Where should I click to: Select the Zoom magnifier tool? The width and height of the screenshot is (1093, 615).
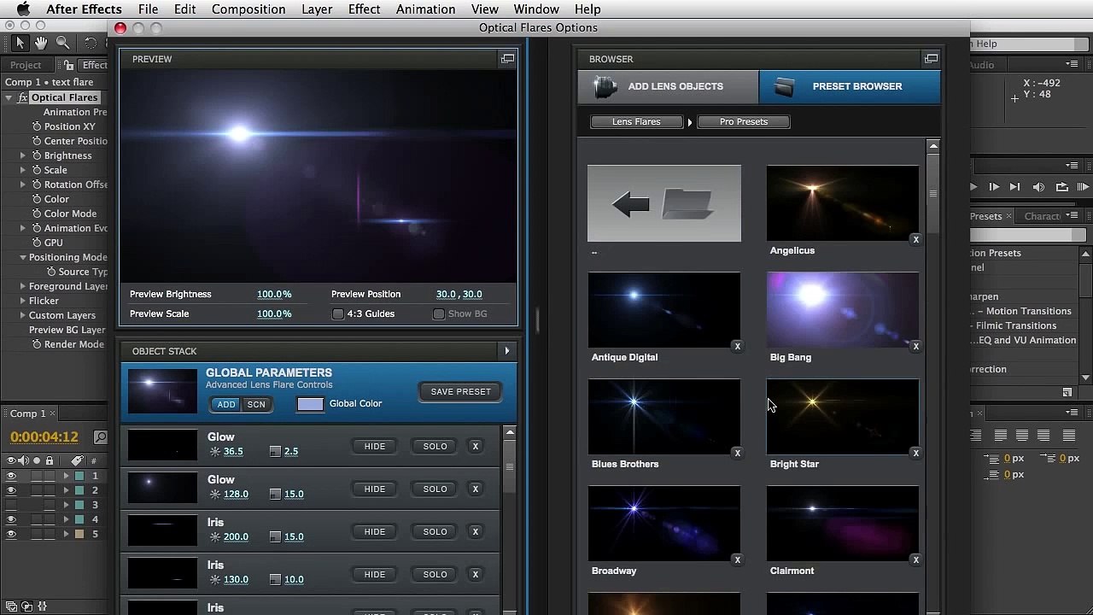coord(63,43)
